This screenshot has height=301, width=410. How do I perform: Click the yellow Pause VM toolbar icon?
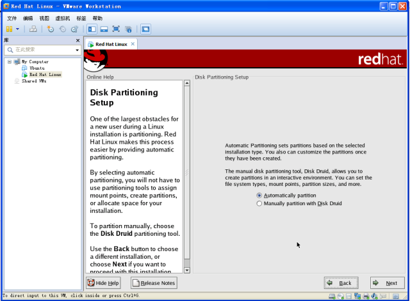(x=9, y=29)
